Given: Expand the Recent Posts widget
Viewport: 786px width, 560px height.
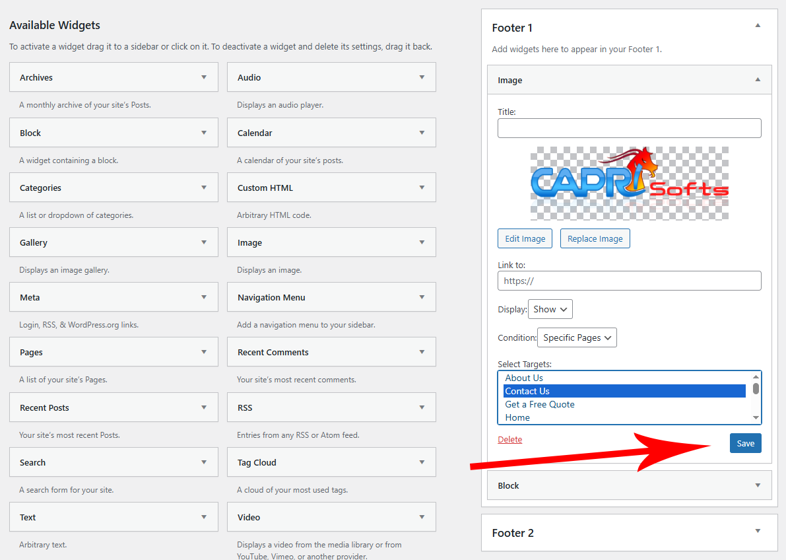Looking at the screenshot, I should click(x=204, y=407).
